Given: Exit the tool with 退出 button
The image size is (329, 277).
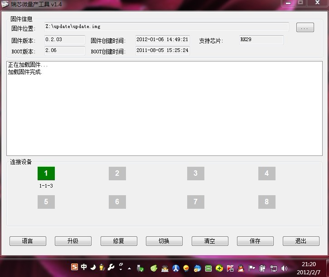Looking at the screenshot, I should point(301,241).
